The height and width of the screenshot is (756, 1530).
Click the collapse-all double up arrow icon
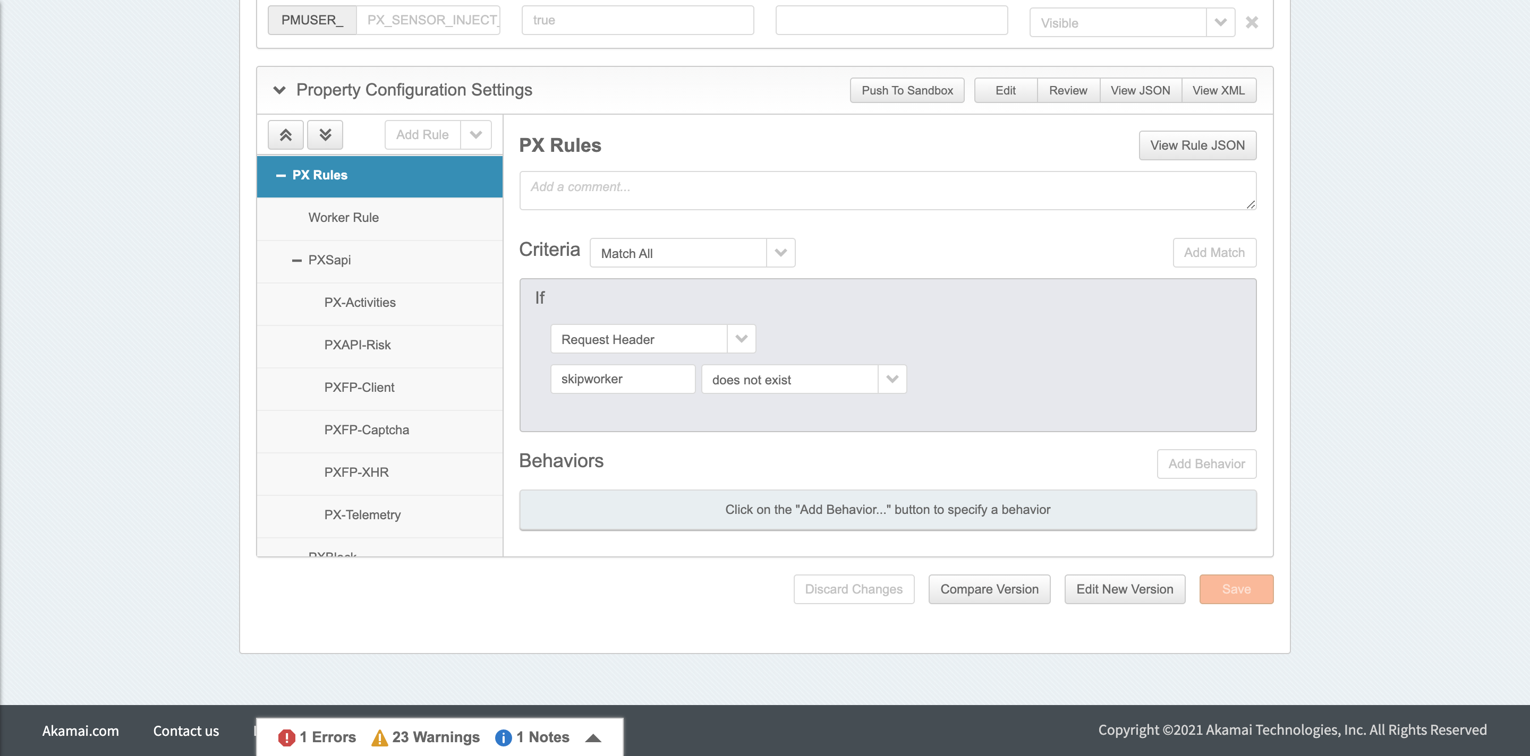click(x=285, y=135)
